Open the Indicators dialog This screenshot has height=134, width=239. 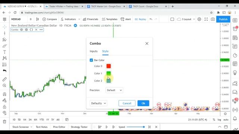(x=68, y=19)
